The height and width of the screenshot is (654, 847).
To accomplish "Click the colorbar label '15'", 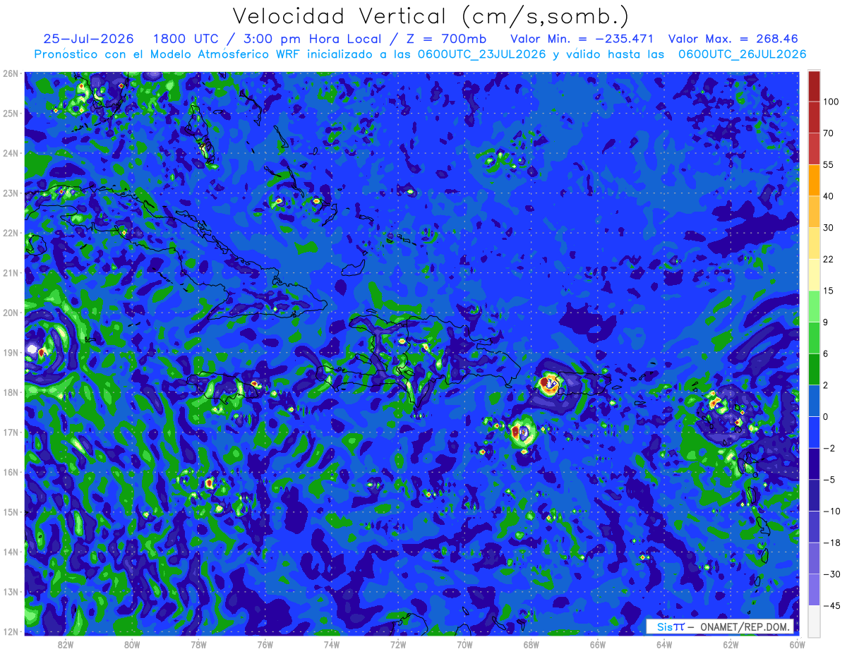I will (x=829, y=291).
